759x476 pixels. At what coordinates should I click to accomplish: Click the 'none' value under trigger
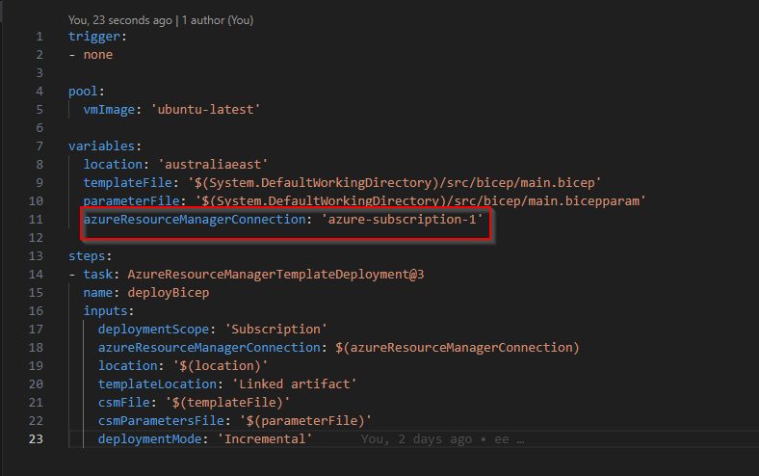pyautogui.click(x=97, y=55)
